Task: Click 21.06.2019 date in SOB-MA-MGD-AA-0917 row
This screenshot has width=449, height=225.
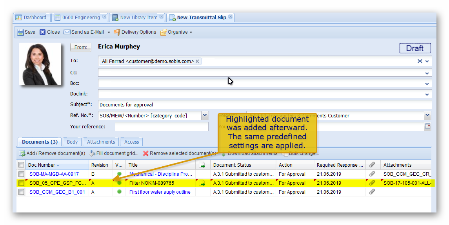Action: pyautogui.click(x=329, y=174)
